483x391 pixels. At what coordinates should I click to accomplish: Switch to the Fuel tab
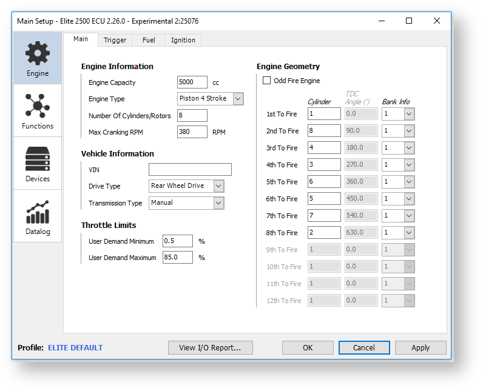point(149,40)
